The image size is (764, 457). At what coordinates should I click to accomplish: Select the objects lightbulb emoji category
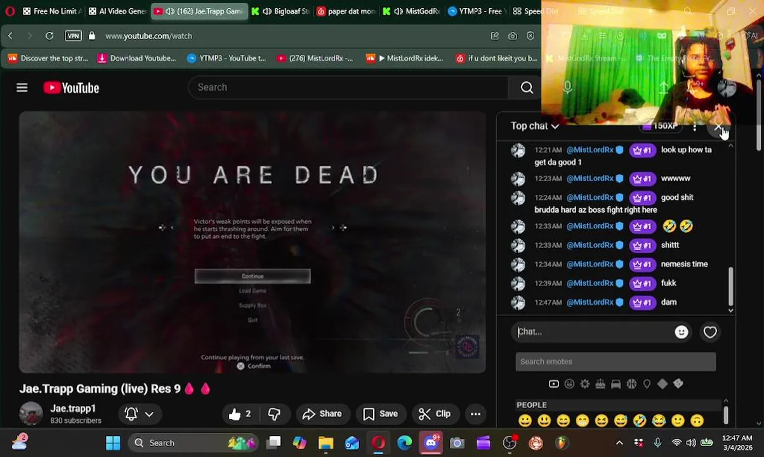tap(647, 384)
